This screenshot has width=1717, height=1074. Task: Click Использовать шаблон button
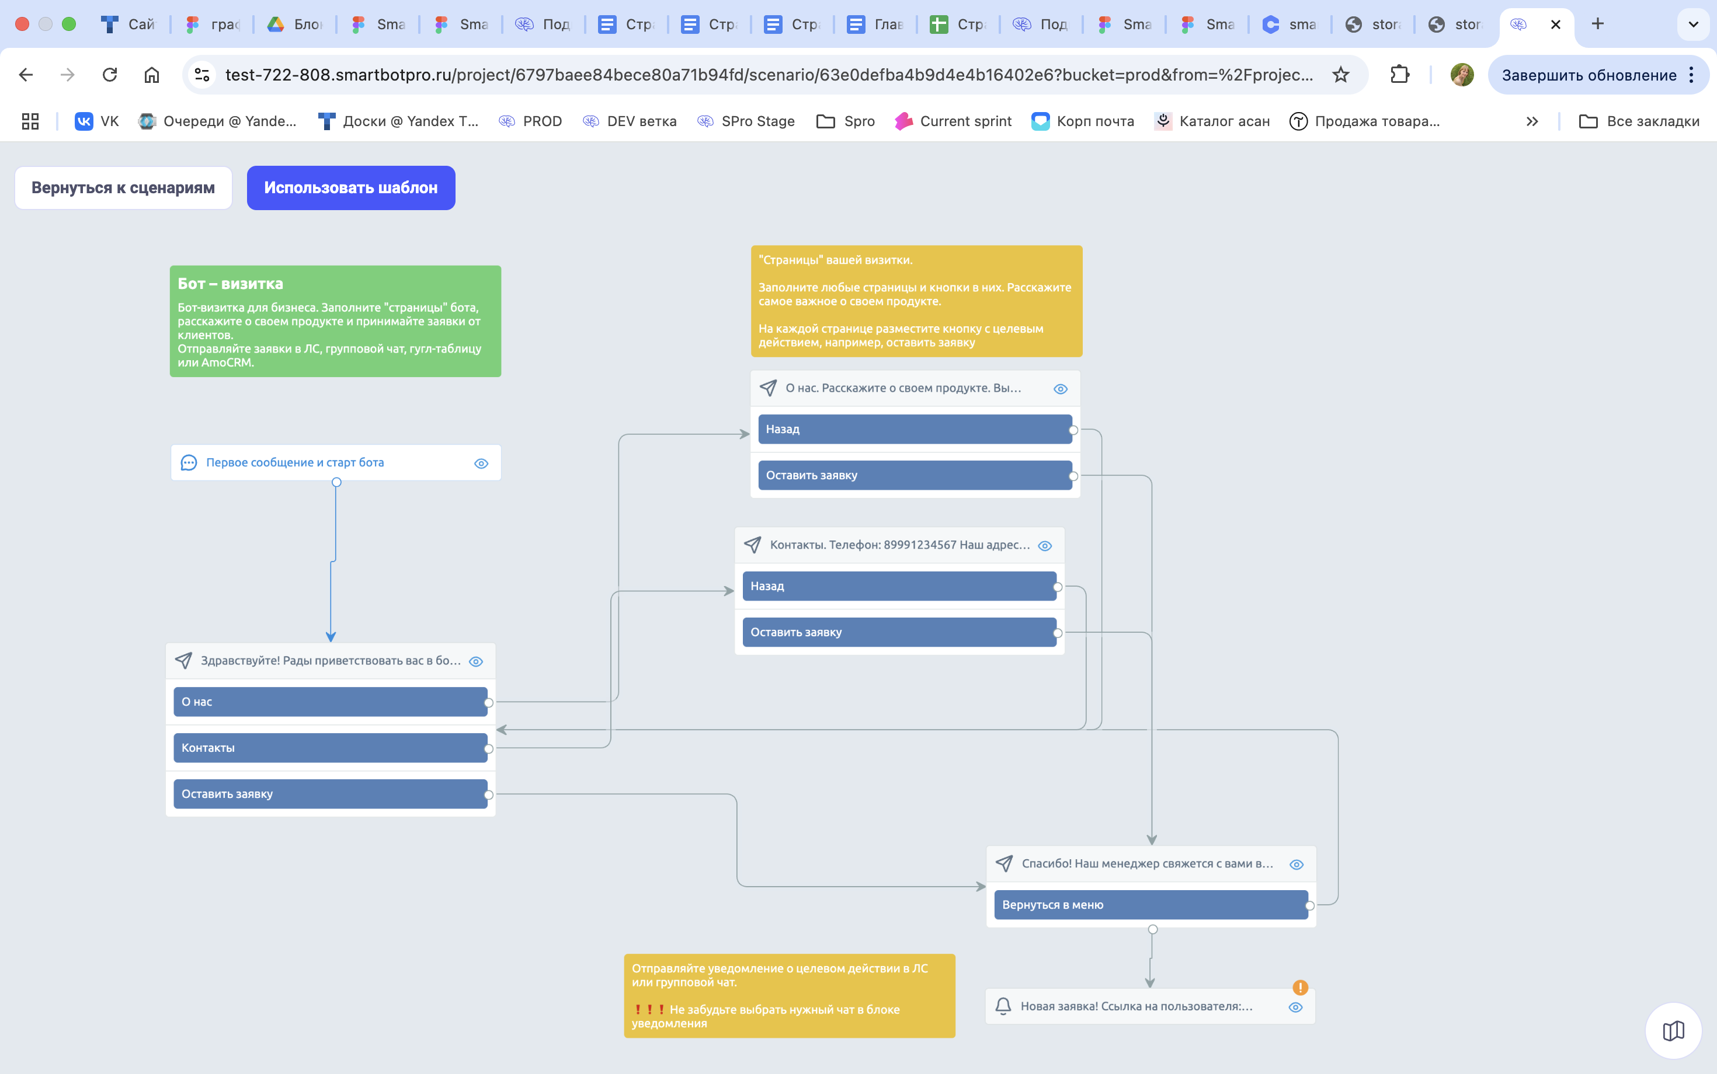tap(350, 187)
